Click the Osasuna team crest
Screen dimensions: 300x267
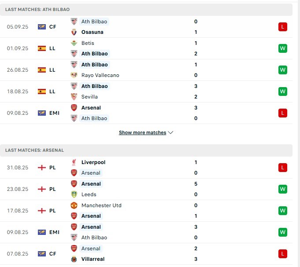tap(74, 32)
